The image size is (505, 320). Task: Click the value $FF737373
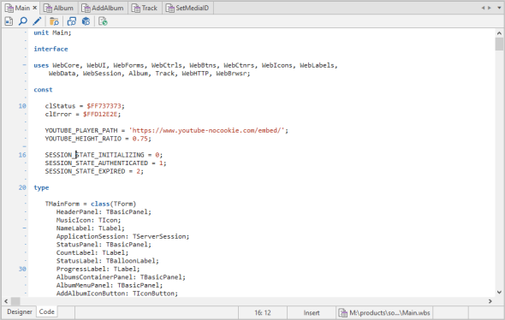pyautogui.click(x=104, y=106)
